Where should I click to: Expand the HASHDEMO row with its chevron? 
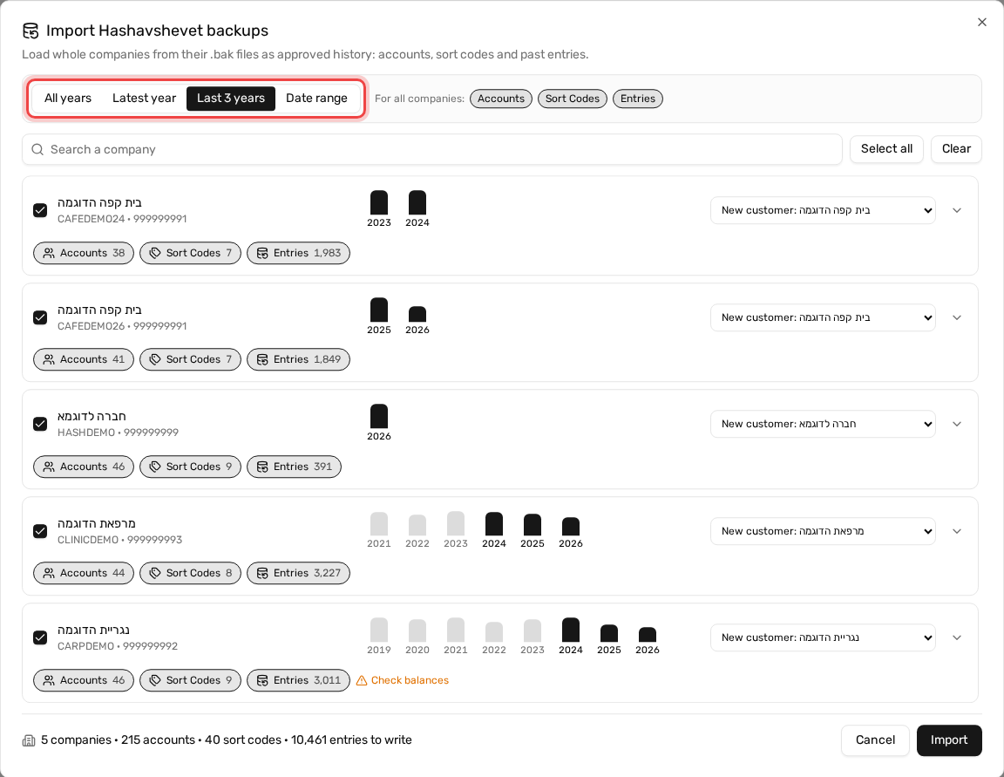click(957, 424)
